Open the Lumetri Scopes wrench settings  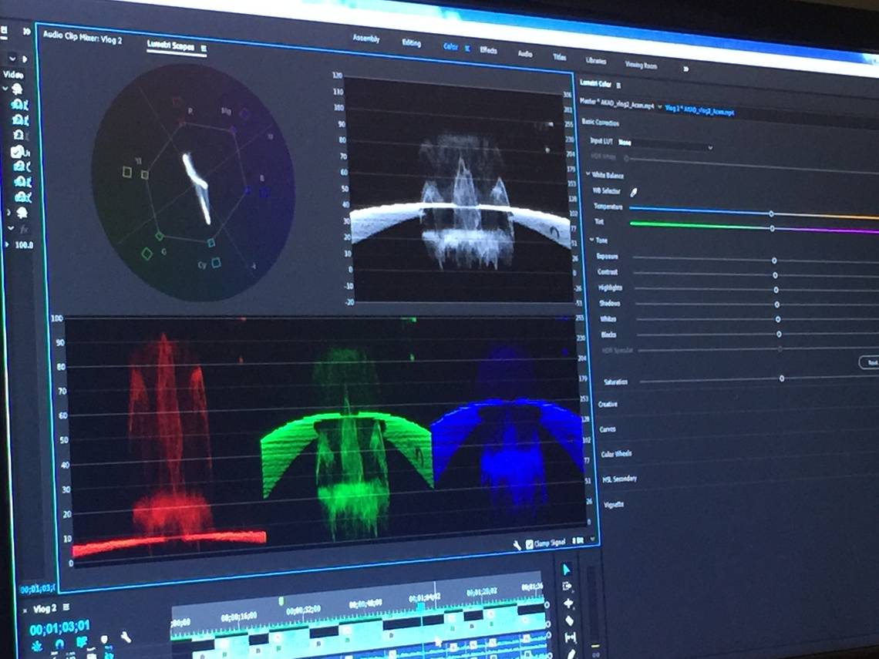[x=517, y=545]
